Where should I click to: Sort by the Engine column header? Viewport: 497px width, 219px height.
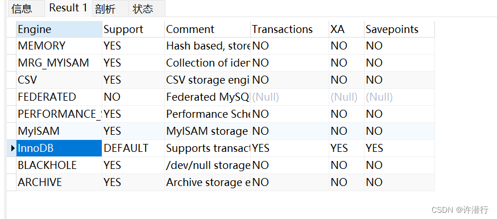tap(59, 30)
